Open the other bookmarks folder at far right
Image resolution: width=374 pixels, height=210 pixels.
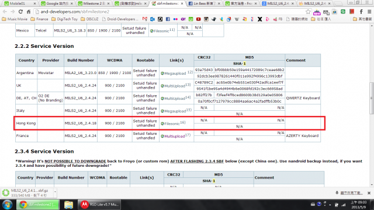click(362, 19)
